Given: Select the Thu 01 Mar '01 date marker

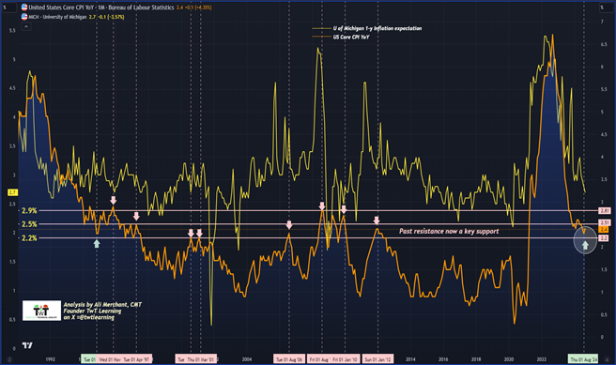Looking at the screenshot, I should click(201, 359).
